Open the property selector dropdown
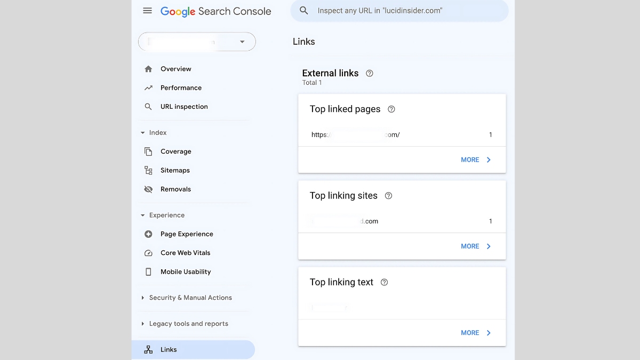This screenshot has height=360, width=640. [x=197, y=42]
